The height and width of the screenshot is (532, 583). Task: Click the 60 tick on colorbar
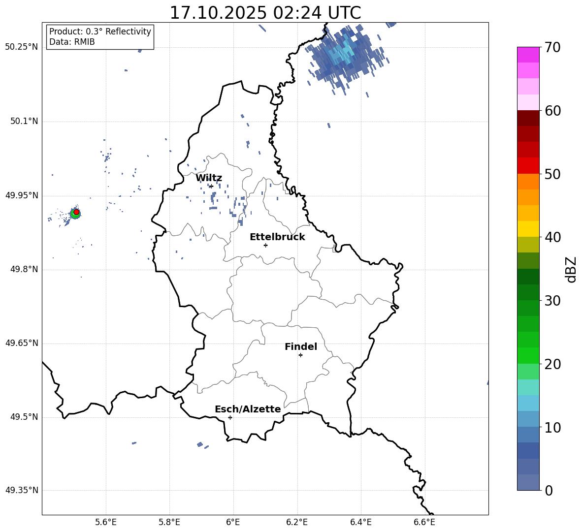(x=552, y=111)
